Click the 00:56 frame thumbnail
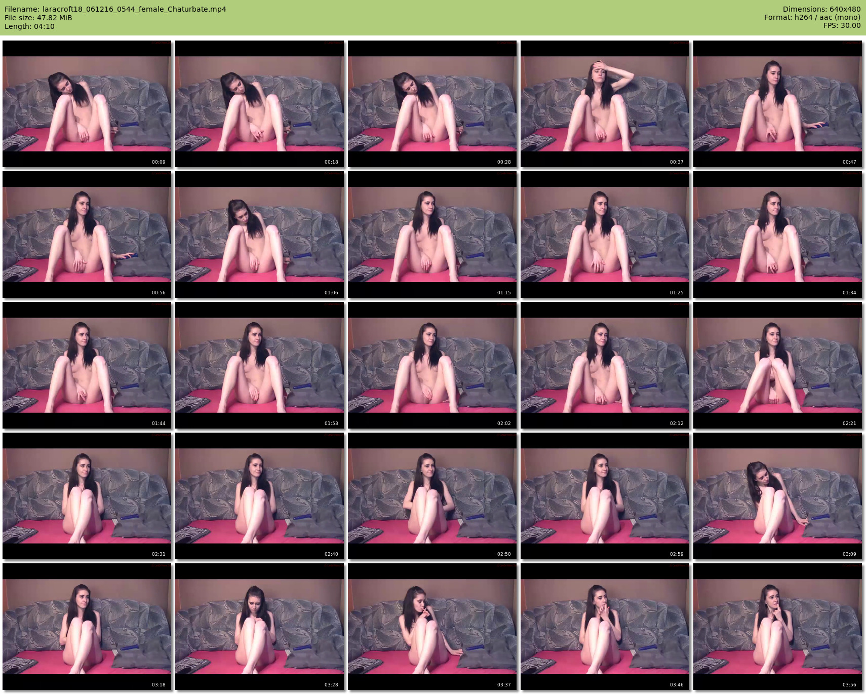Viewport: 866px width, 694px height. [87, 235]
